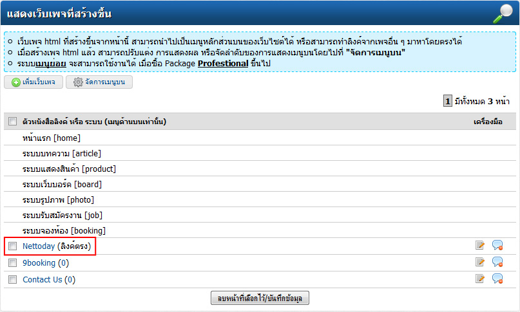Click edit icon for 9booking row
The height and width of the screenshot is (312, 520).
tap(479, 262)
